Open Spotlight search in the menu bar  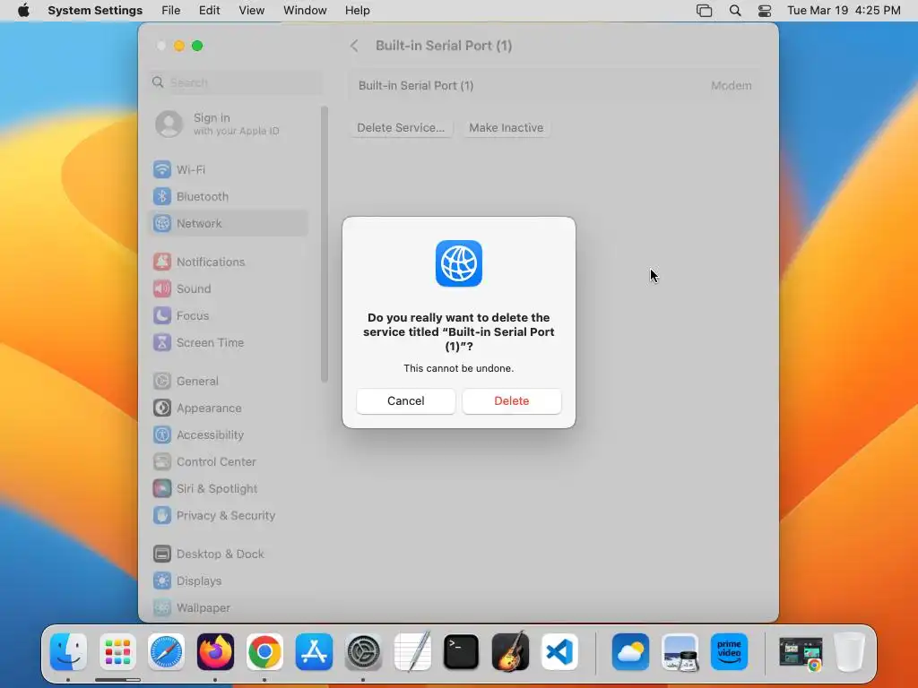735,11
